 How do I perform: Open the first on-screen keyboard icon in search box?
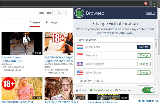(42, 13)
